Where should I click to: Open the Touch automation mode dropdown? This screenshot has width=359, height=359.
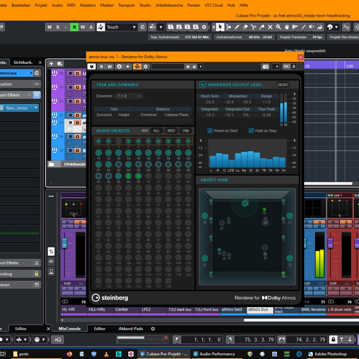coord(122,27)
